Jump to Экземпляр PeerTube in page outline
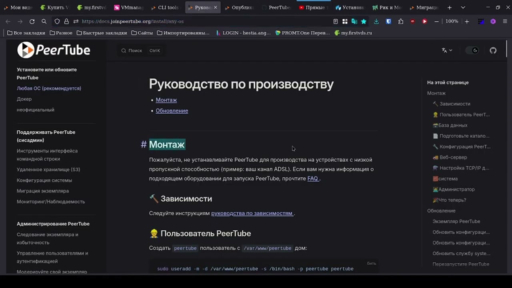Screen dimensions: 512x288 tap(456, 221)
